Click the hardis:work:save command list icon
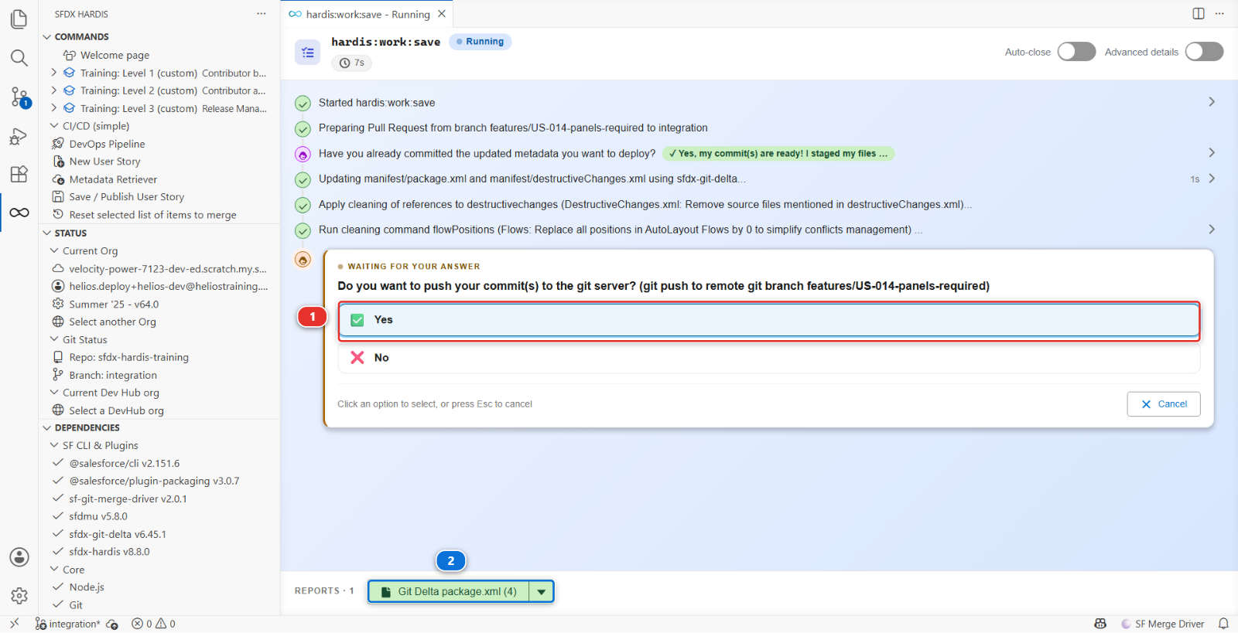 point(307,52)
